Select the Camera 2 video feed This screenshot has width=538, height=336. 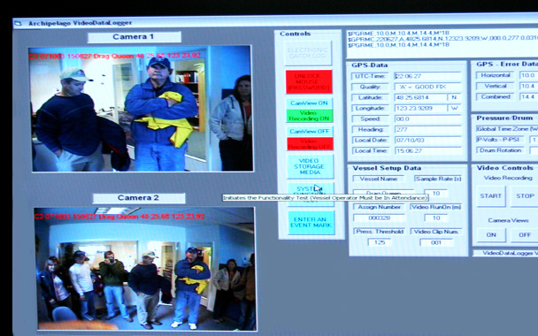click(145, 269)
